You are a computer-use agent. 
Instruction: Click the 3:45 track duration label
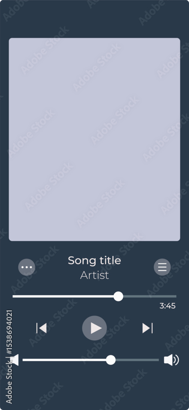coord(168,306)
